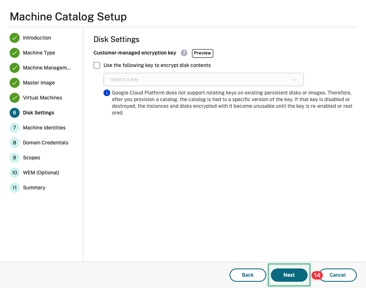
Task: Click the Back button
Action: tap(247, 275)
